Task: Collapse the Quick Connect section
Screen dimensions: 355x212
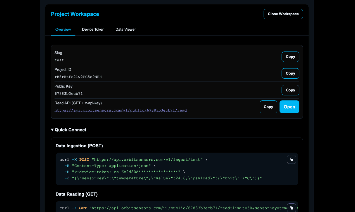Action: click(68, 130)
